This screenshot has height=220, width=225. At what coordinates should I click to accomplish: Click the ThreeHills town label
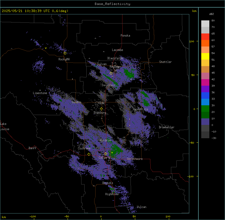(140, 109)
